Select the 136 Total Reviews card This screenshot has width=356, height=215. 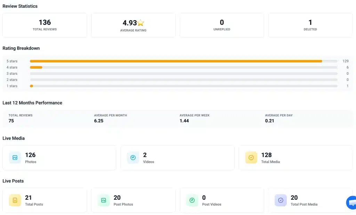click(x=45, y=25)
